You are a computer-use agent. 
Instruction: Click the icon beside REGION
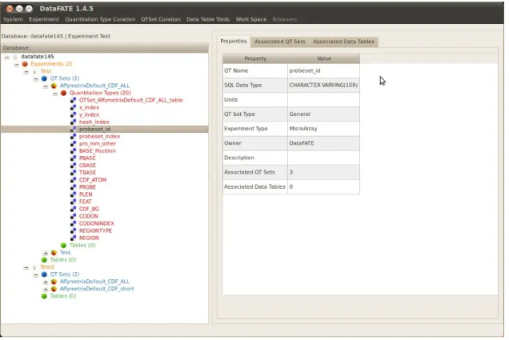tap(74, 238)
